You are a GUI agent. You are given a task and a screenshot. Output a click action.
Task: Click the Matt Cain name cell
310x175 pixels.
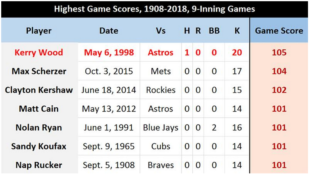coord(39,109)
